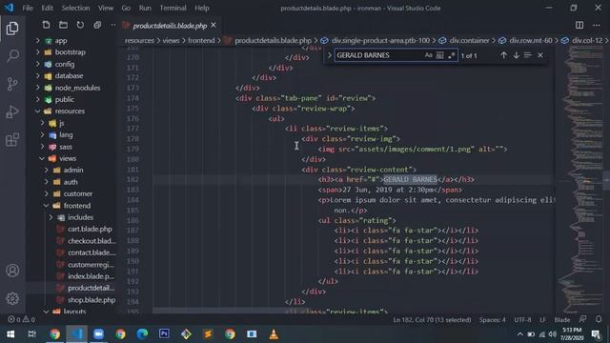Open explorer More Actions ellipsis
The image size is (610, 343).
(x=113, y=26)
